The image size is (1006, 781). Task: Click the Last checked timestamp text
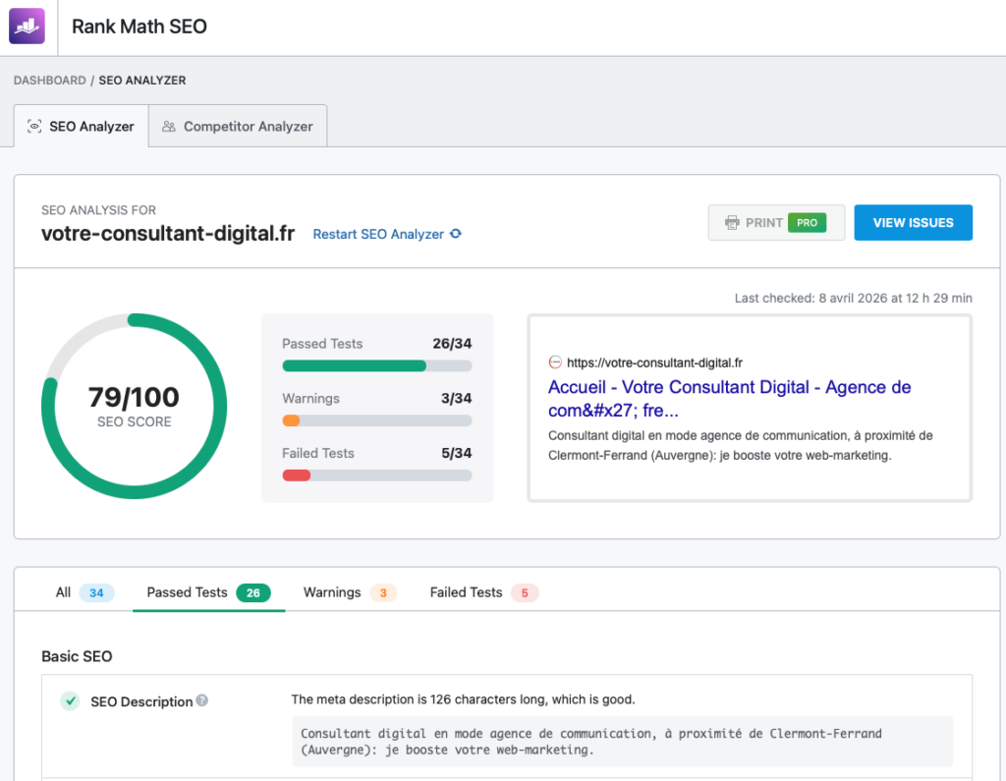(854, 298)
